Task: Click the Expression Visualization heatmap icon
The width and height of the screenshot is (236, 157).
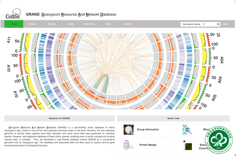Action: tap(187, 146)
